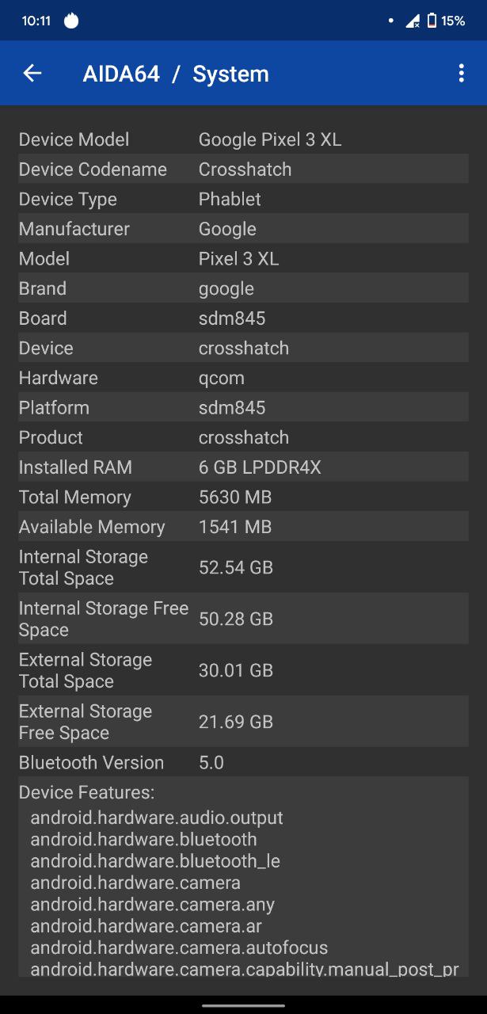Tap the AIDA64 / System title
This screenshot has height=1014, width=487.
[176, 74]
